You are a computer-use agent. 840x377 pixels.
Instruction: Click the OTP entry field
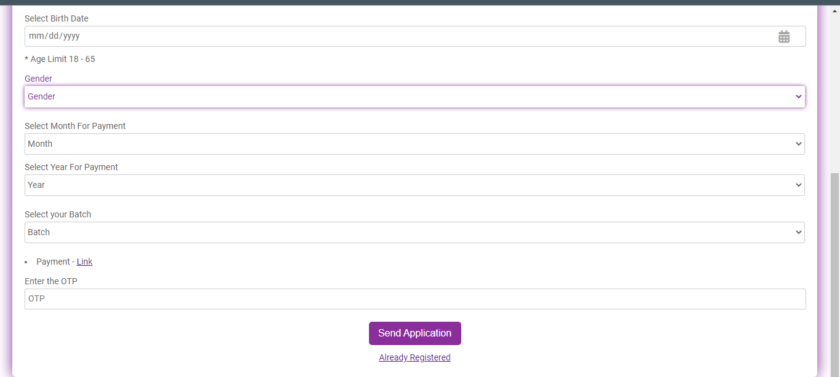(415, 299)
